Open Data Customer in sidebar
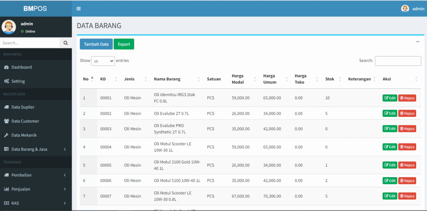This screenshot has height=211, width=427. tap(25, 121)
